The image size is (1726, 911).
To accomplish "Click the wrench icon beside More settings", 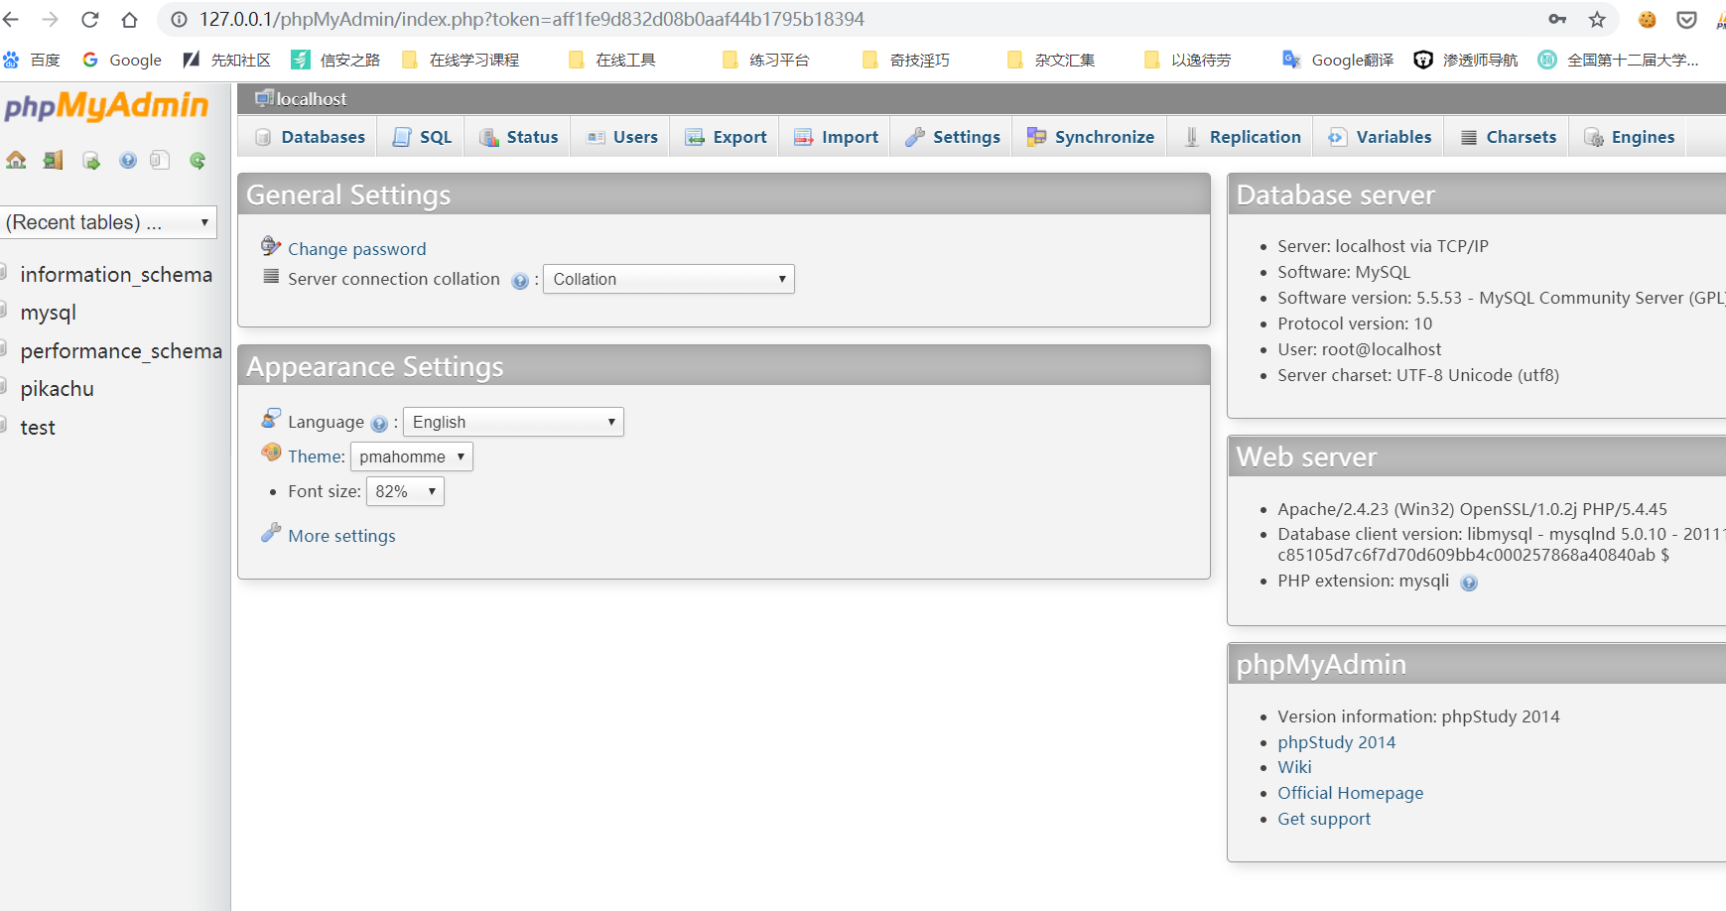I will point(271,533).
